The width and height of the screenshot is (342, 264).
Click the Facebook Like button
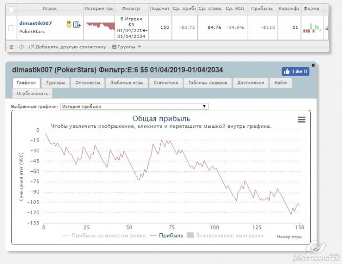coord(295,71)
